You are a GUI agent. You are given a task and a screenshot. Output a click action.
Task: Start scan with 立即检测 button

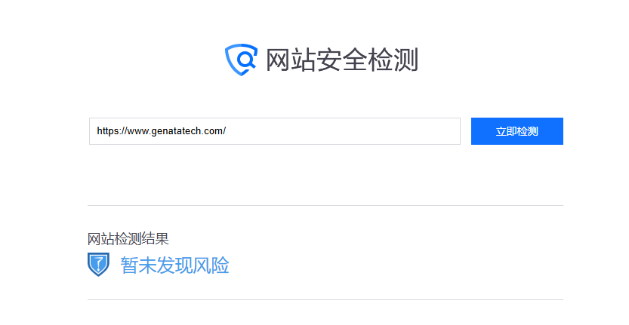tap(516, 131)
